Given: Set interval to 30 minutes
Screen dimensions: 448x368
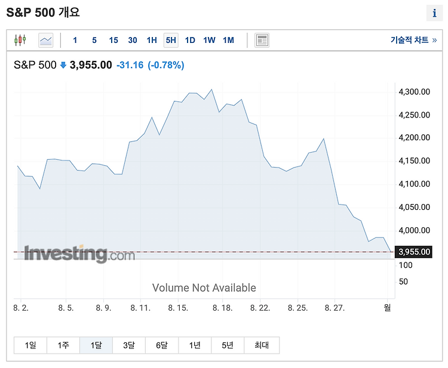Looking at the screenshot, I should coord(133,40).
